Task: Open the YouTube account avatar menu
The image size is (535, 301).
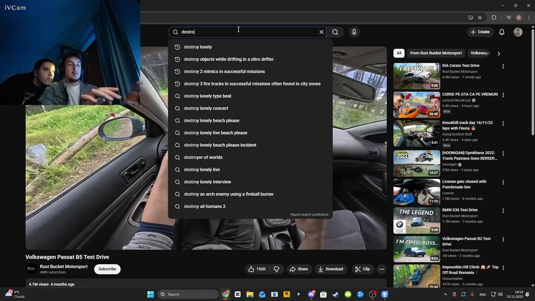Action: 518,32
